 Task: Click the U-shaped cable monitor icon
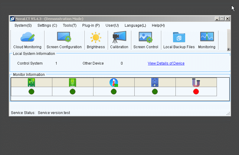(x=196, y=82)
